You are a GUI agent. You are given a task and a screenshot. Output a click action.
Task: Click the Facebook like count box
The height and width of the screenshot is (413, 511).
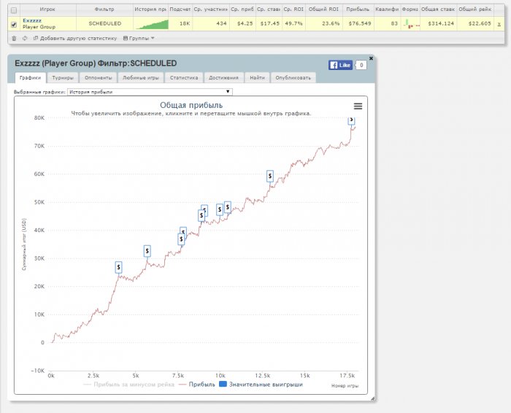361,65
